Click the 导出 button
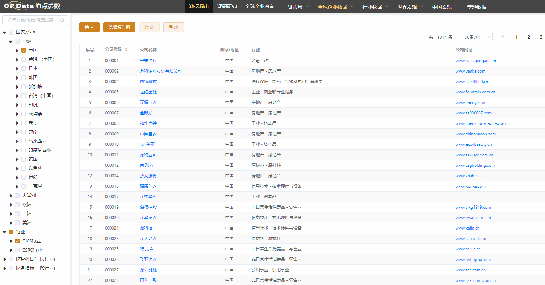The height and width of the screenshot is (285, 545). pyautogui.click(x=173, y=27)
